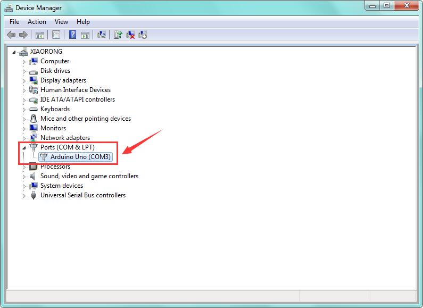Image resolution: width=423 pixels, height=308 pixels.
Task: Click the Arduino Uno port icon
Action: [44, 157]
